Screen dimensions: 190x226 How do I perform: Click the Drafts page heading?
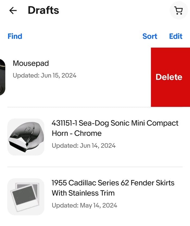tap(43, 11)
